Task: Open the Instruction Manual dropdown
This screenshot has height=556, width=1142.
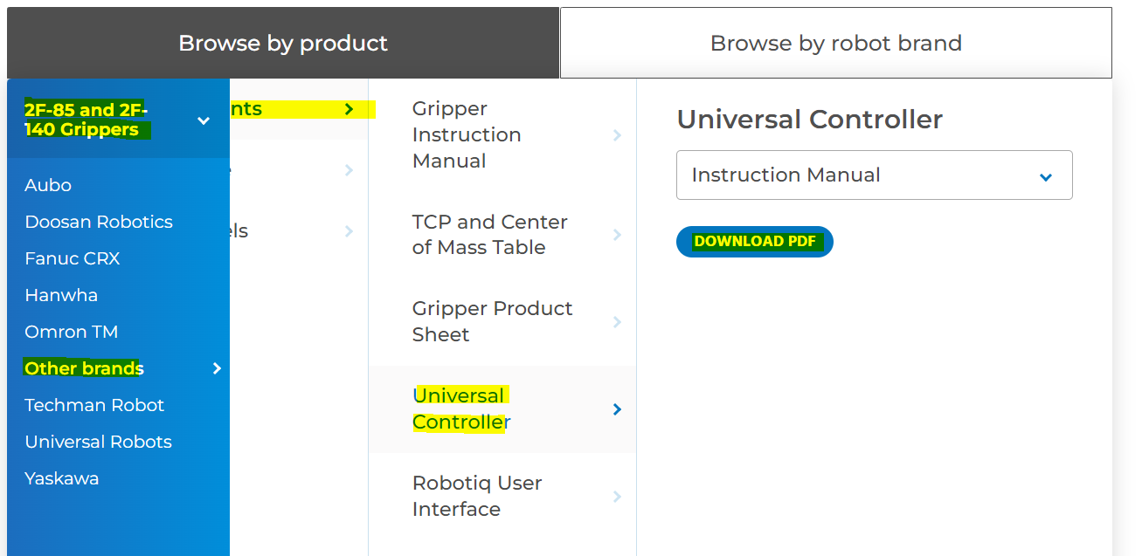Action: click(x=874, y=175)
